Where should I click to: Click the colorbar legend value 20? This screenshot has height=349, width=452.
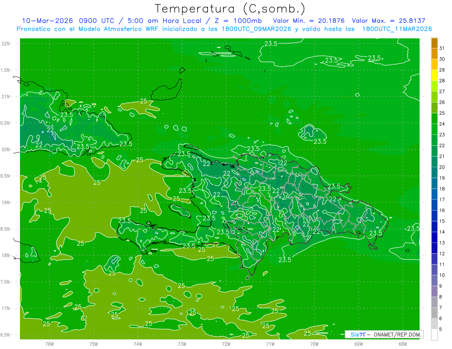click(442, 167)
